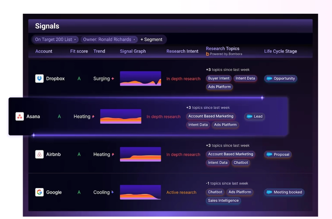This screenshot has height=219, width=332.
Task: Click the Meeting booked stage text for Google
Action: click(288, 192)
